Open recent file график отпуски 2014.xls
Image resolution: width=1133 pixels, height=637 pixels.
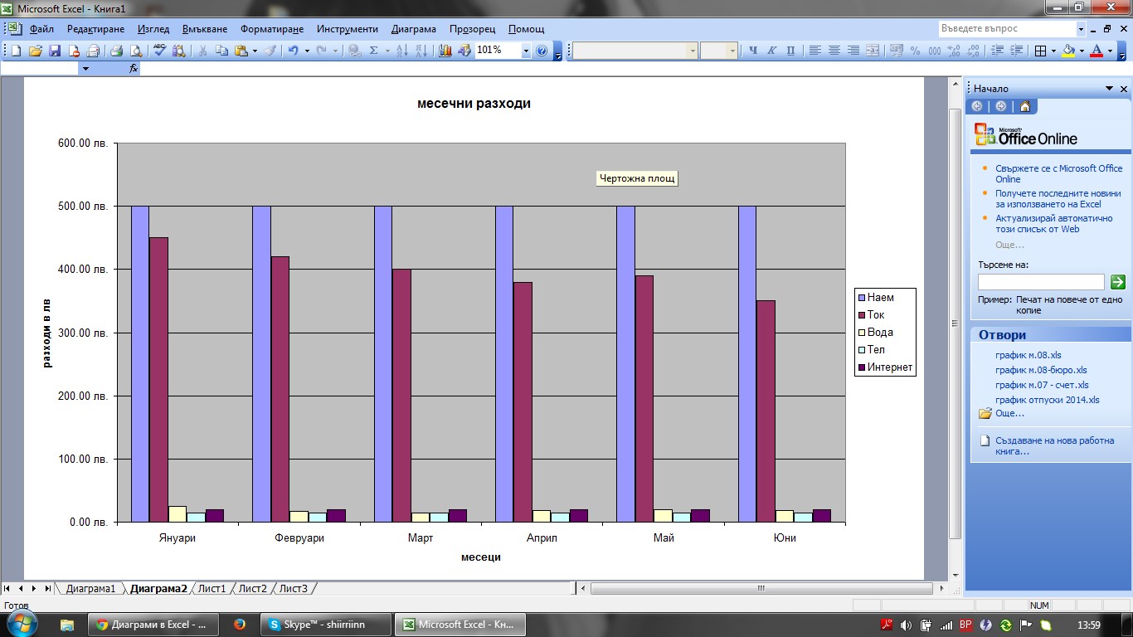coord(1047,400)
